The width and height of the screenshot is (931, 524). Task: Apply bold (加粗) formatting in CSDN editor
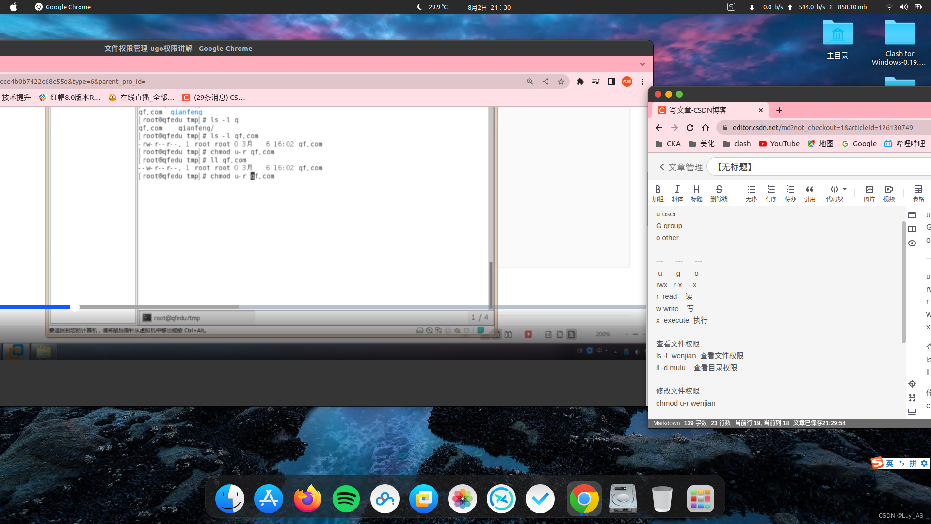tap(658, 193)
